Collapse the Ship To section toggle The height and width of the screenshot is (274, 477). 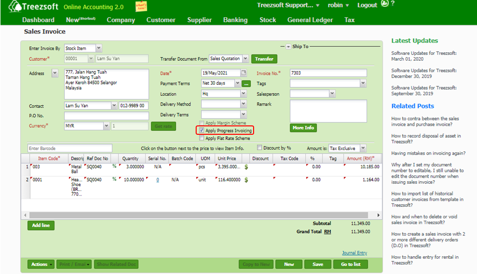(x=288, y=47)
